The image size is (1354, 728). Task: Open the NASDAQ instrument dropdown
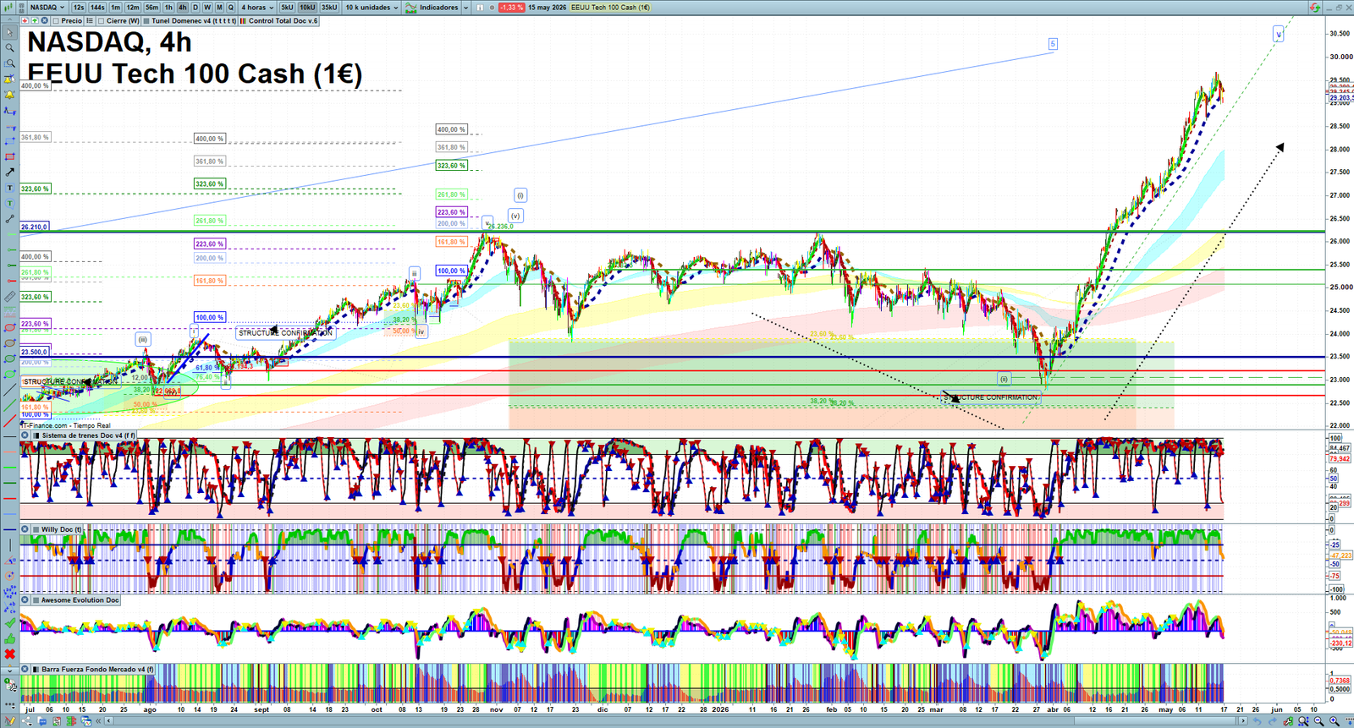click(x=47, y=7)
